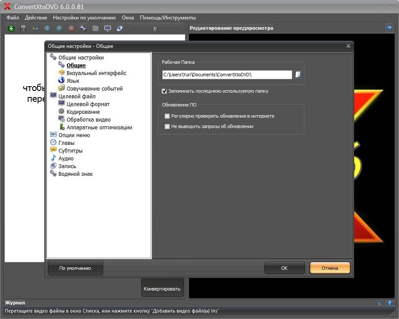Click the Move up arrow toolbar icon
This screenshot has height=319, width=399.
[59, 28]
